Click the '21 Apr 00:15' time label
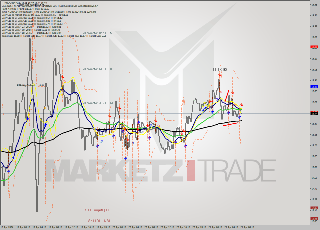The image size is (320, 230). point(215,227)
